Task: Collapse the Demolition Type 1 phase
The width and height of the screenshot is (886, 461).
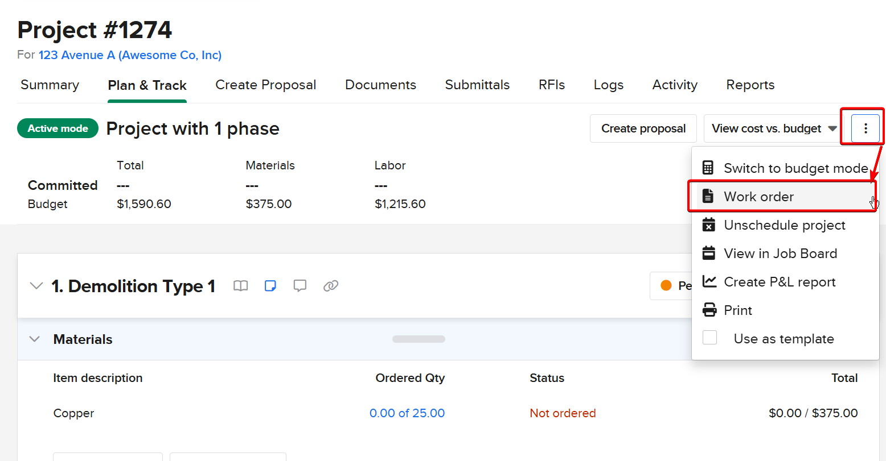Action: [36, 286]
